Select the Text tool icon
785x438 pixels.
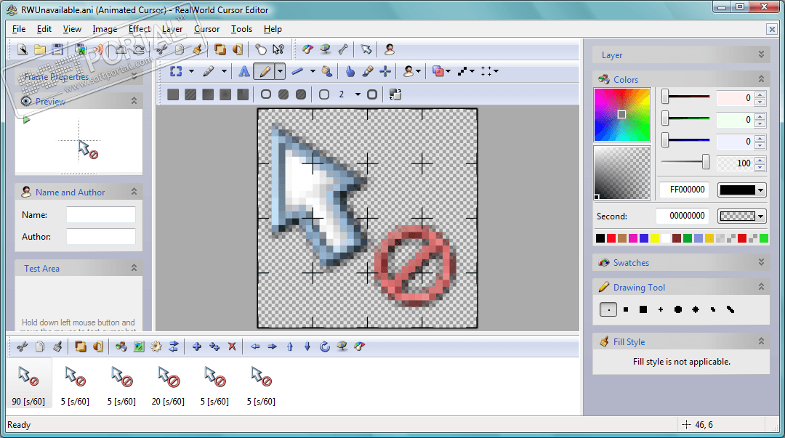coord(243,72)
